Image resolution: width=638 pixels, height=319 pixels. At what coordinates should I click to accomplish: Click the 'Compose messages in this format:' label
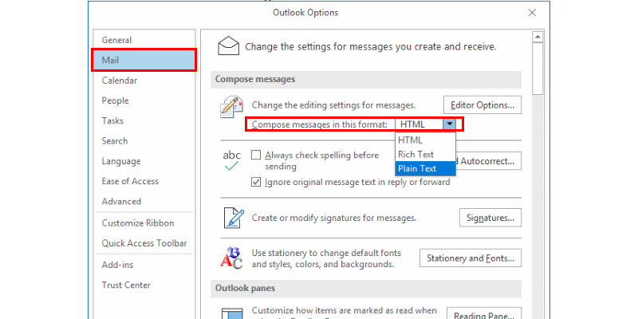click(320, 124)
